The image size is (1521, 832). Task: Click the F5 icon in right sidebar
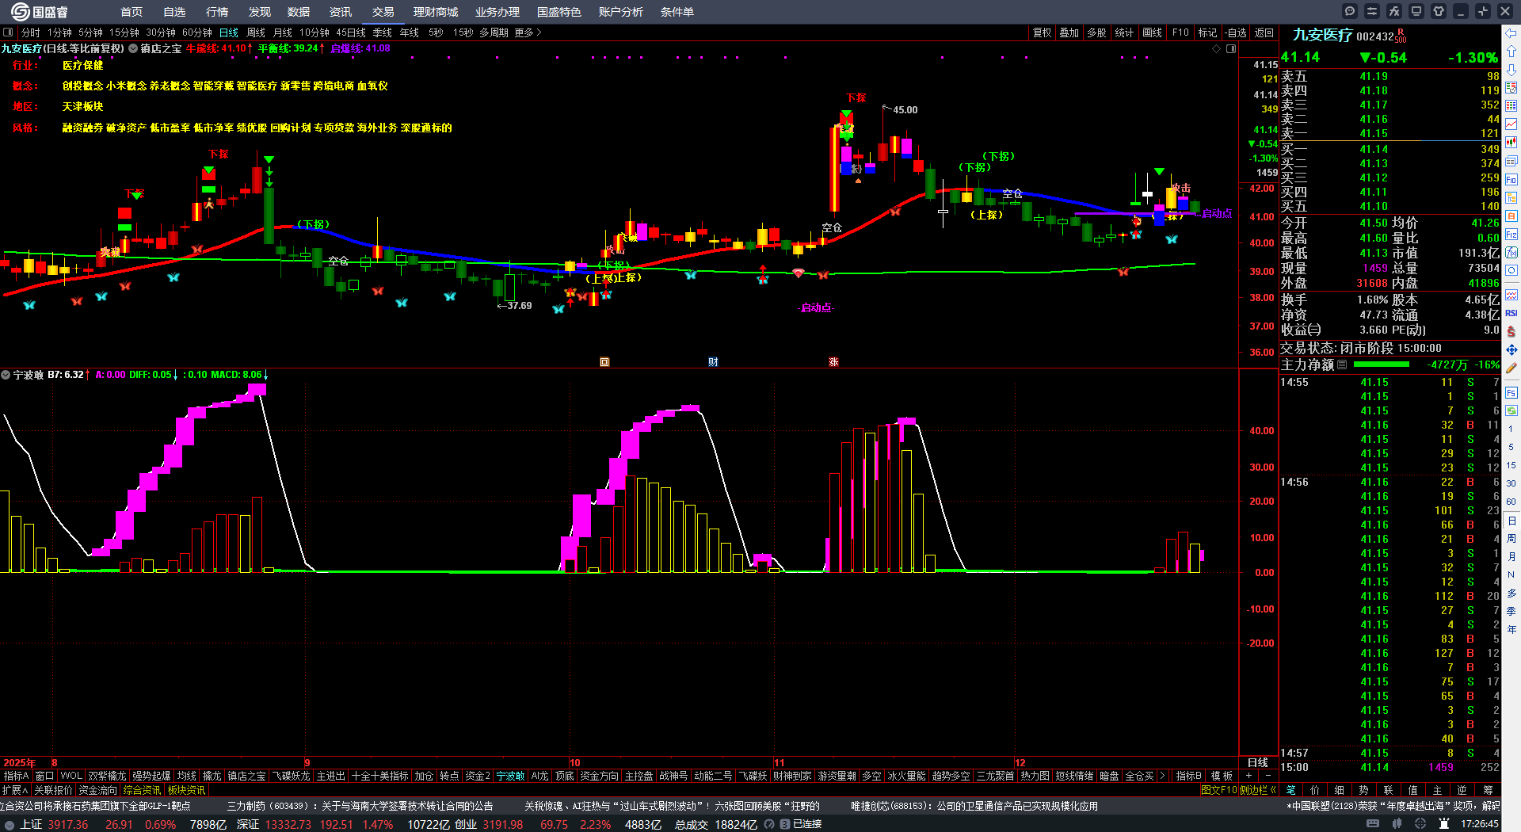point(1511,392)
